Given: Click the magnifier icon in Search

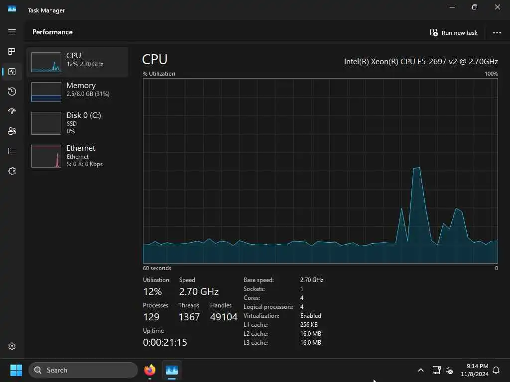Looking at the screenshot, I should 38,370.
